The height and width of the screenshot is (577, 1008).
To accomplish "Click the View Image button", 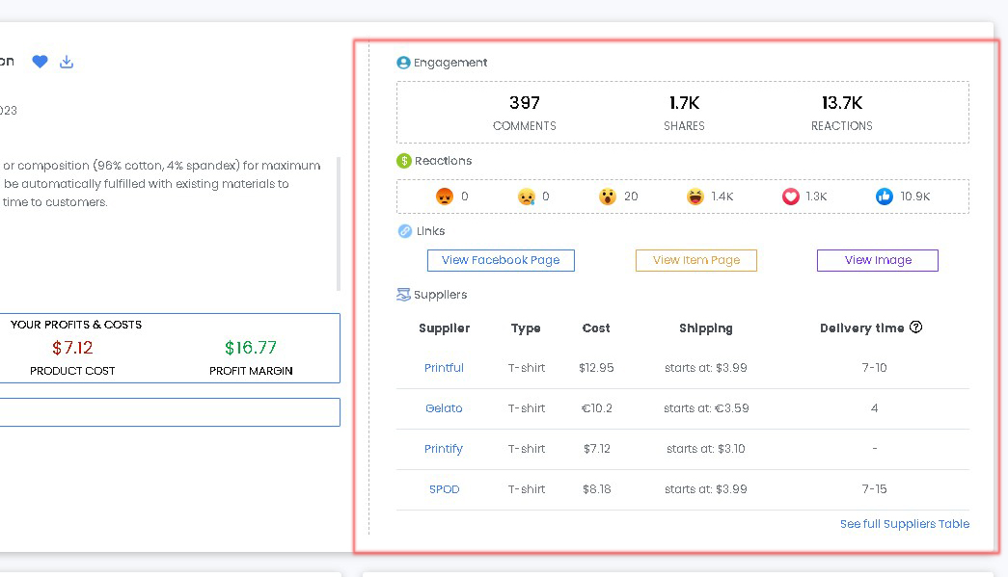I will (x=878, y=260).
